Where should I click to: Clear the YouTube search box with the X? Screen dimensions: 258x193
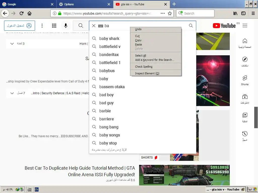coord(94,26)
